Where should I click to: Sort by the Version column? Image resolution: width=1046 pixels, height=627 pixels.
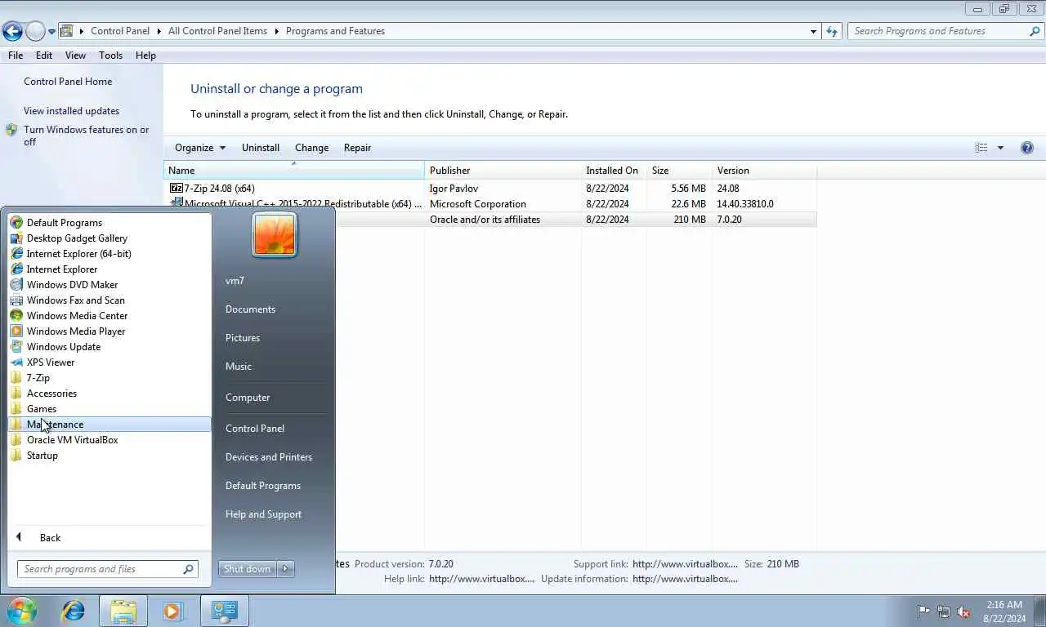764,170
